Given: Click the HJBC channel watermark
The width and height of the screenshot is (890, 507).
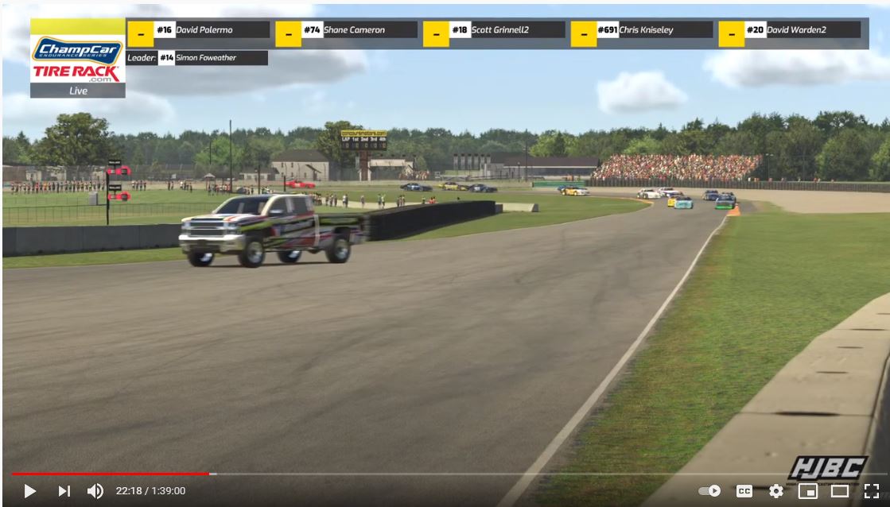Looking at the screenshot, I should (827, 468).
